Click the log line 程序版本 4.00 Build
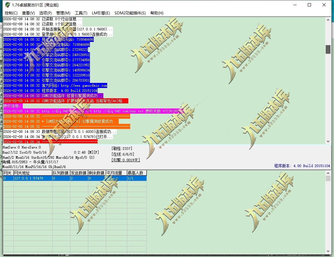Screen dimensions: 334x257 click(x=50, y=91)
